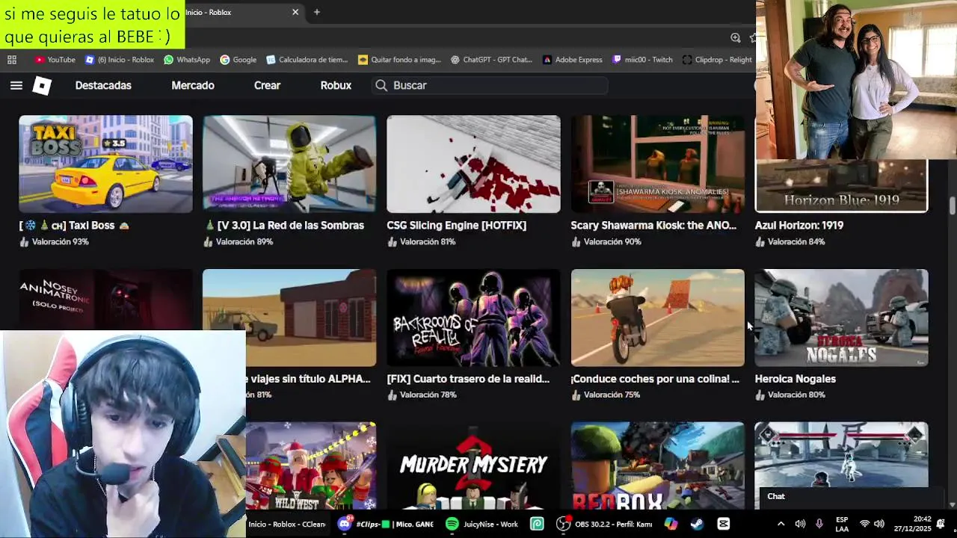Open the Nosey Animatronic game thumbnail
The height and width of the screenshot is (538, 957).
[105, 299]
